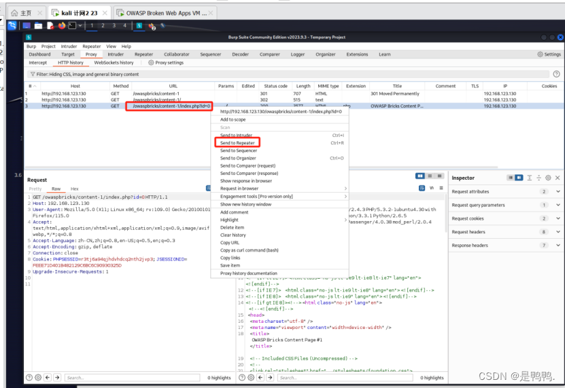Open Inspector settings gear

[548, 178]
